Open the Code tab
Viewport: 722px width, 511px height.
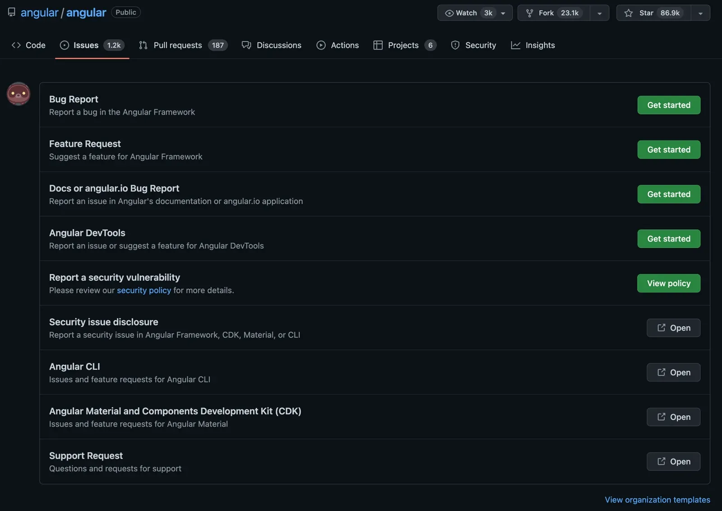[x=28, y=45]
